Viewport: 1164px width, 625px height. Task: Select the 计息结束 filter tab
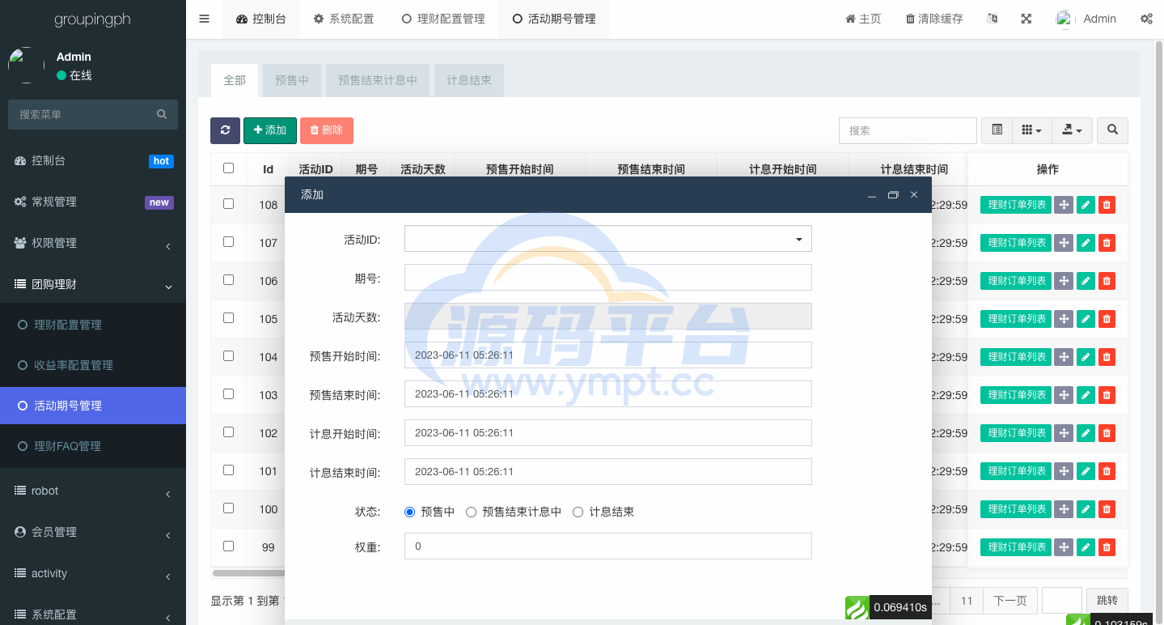[x=469, y=80]
